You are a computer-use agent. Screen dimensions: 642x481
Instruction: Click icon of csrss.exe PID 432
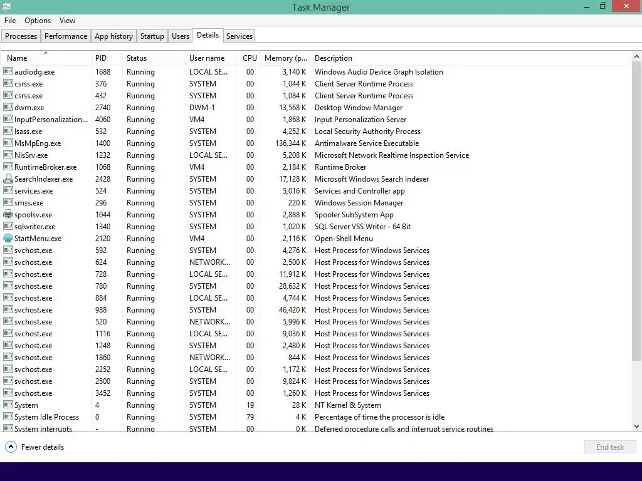tap(8, 95)
